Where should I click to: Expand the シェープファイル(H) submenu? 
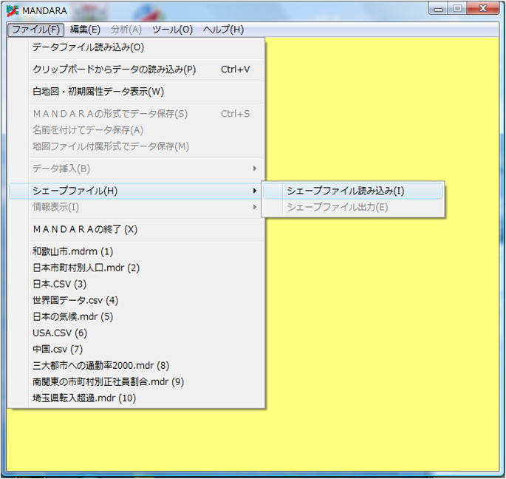pos(137,191)
